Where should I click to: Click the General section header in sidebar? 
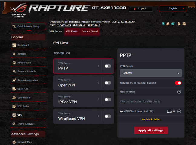click(x=28, y=37)
